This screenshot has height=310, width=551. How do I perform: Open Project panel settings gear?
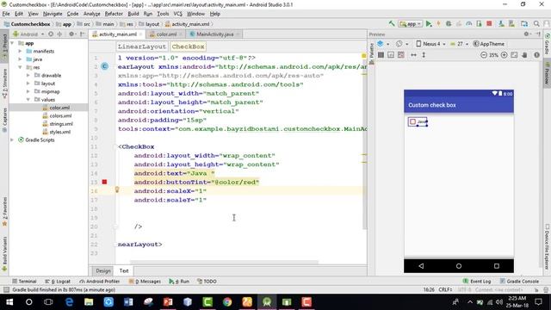point(71,34)
